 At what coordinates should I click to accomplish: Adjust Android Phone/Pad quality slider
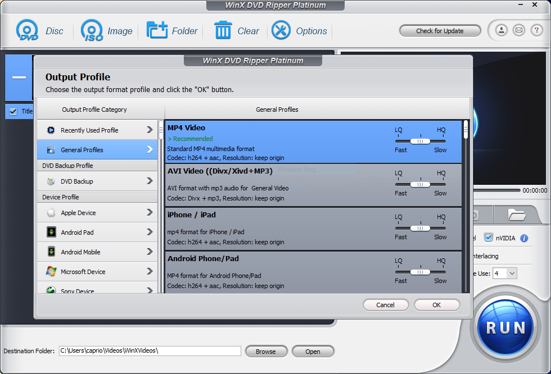(420, 272)
